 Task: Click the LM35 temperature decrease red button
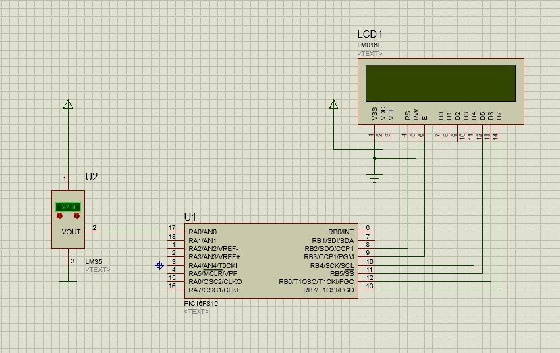click(x=59, y=216)
